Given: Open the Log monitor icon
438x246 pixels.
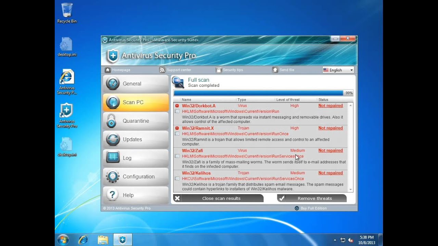Looking at the screenshot, I should pyautogui.click(x=113, y=158).
